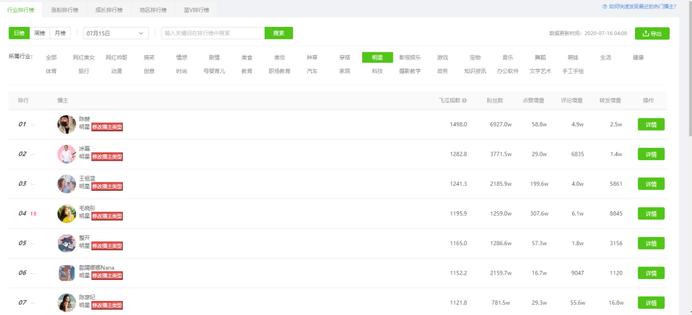Screen dimensions: 692x315
Task: Switch to 月榜 monthly ranking
Action: click(x=60, y=33)
